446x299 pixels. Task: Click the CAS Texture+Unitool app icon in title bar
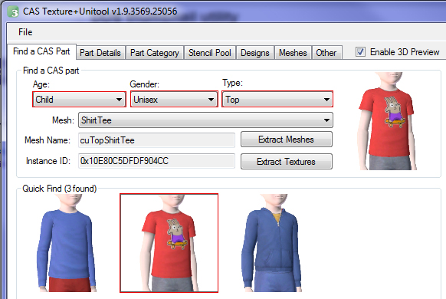(x=13, y=11)
